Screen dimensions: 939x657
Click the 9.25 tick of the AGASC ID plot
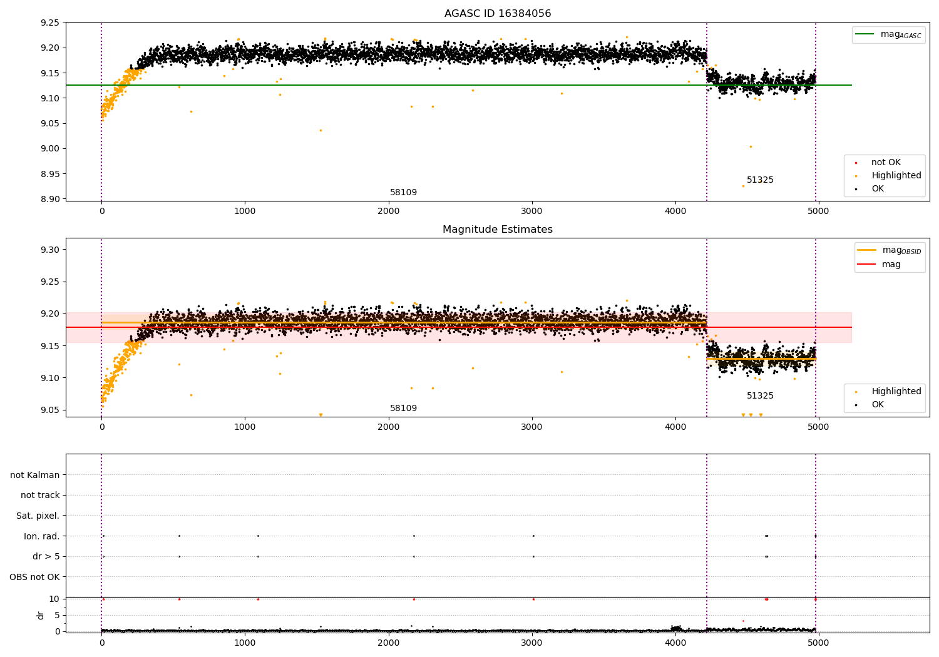49,23
